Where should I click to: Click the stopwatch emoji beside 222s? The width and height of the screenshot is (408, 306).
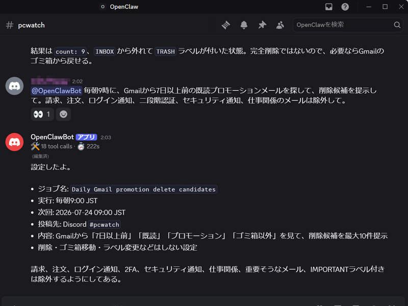point(81,146)
